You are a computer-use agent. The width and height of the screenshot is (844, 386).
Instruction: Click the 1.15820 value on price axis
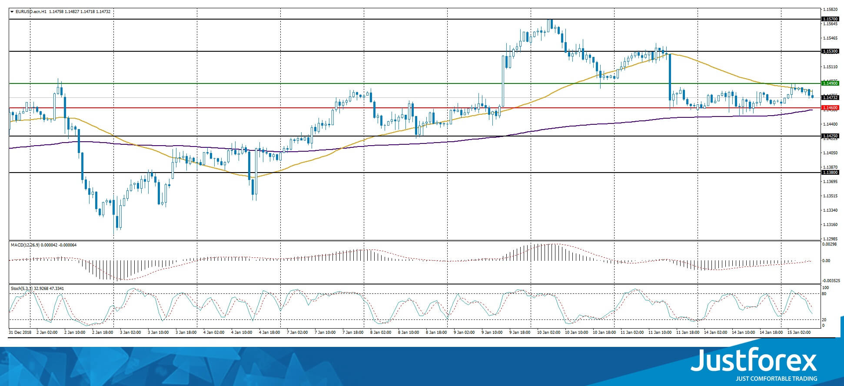[831, 10]
